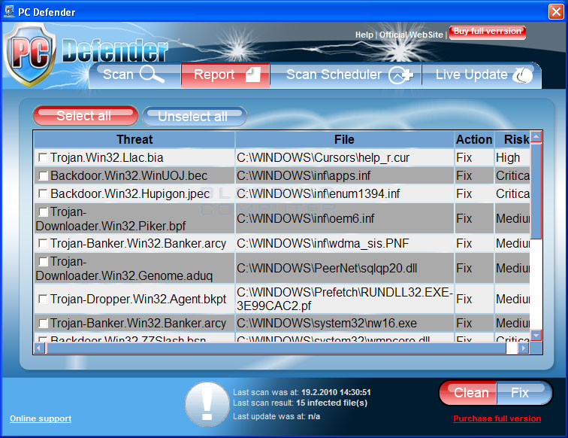Click the horizontal scrollbar left arrow
The image size is (568, 438).
click(x=39, y=348)
